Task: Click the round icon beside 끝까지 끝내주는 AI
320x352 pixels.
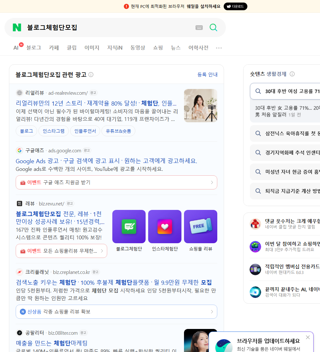Action: pyautogui.click(x=255, y=292)
